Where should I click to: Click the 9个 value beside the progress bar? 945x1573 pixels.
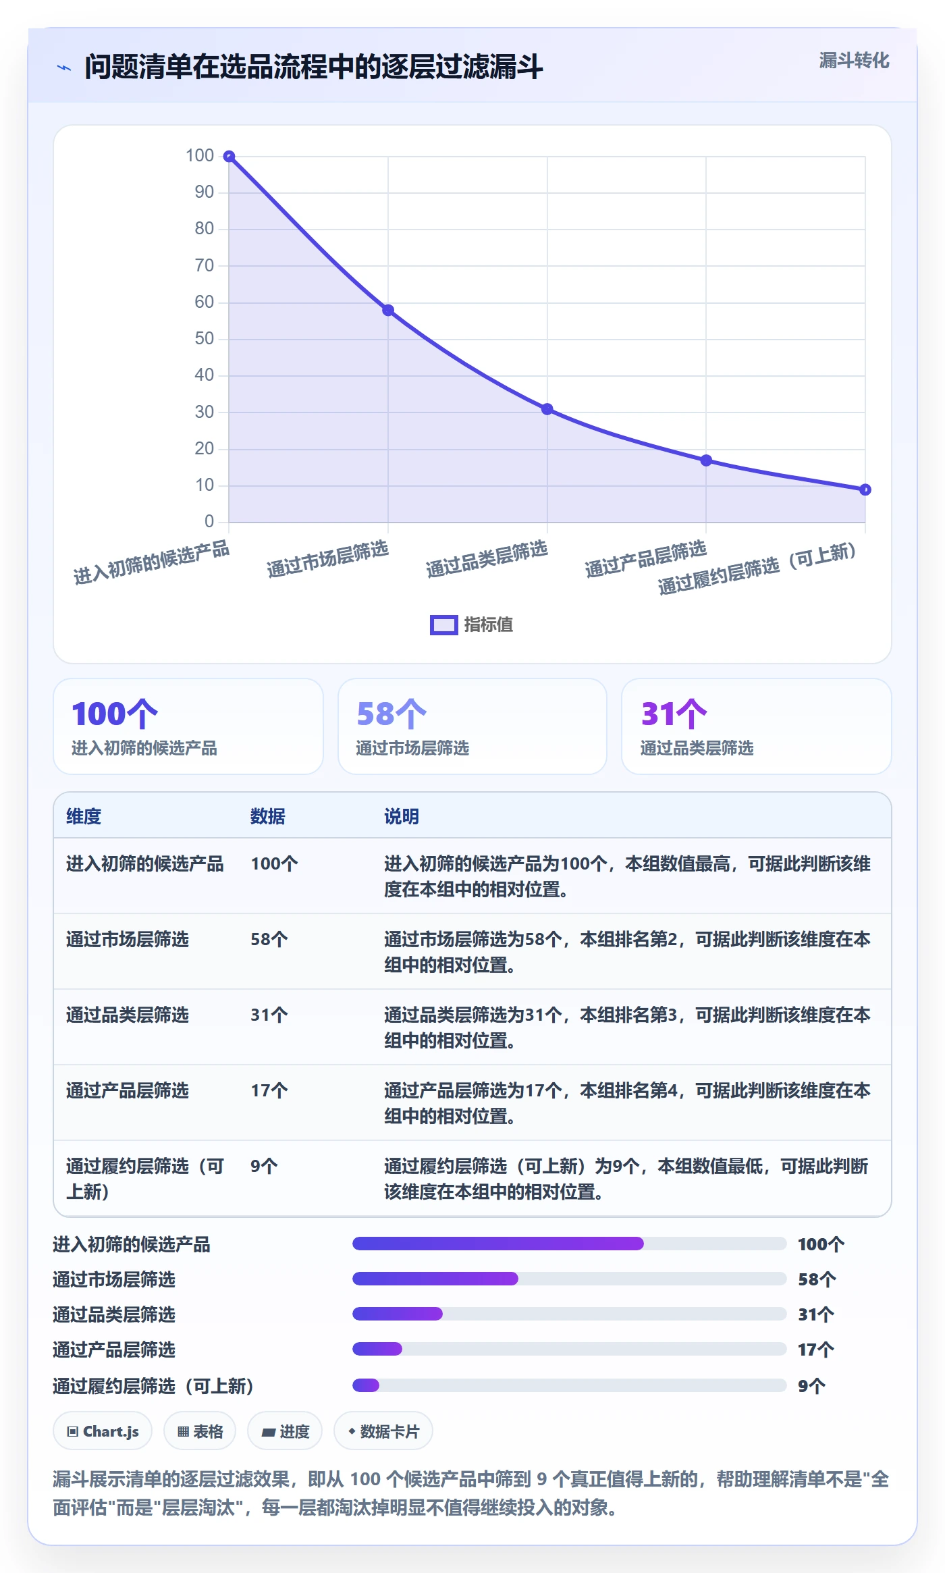coord(811,1386)
